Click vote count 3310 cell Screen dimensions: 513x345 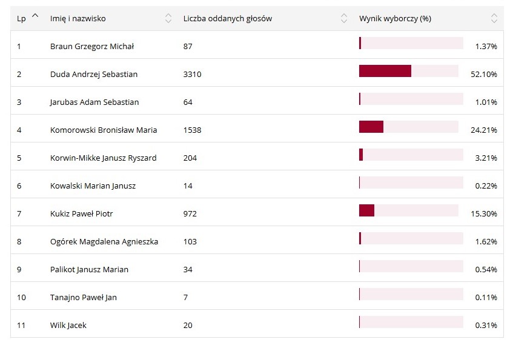pyautogui.click(x=192, y=75)
